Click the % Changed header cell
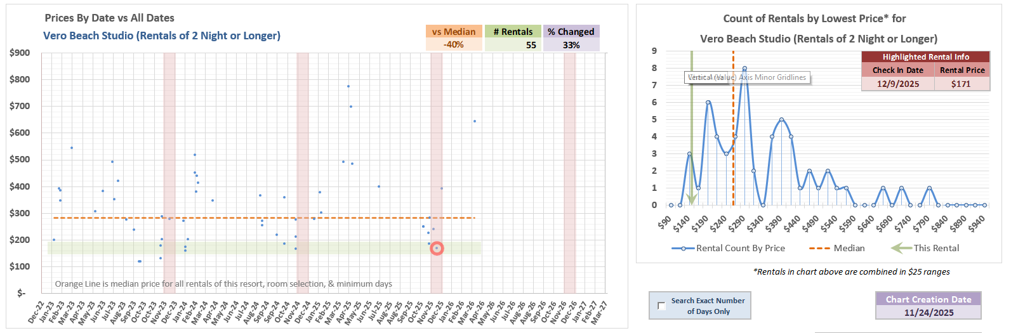Screen dimensions: 1011x333 click(571, 32)
